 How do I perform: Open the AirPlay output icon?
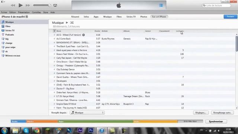(x=55, y=5)
